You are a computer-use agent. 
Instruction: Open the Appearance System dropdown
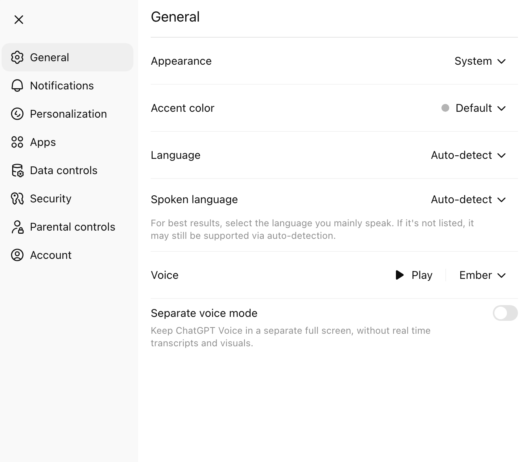click(x=480, y=61)
